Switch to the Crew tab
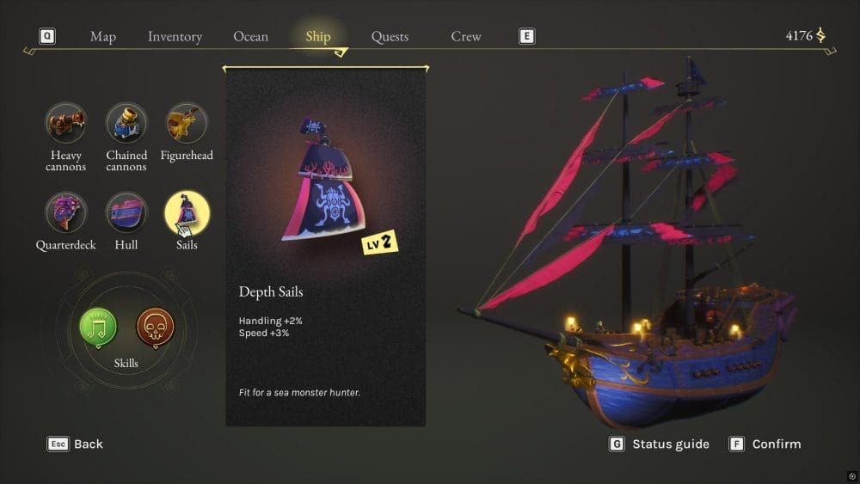860x484 pixels. tap(466, 37)
